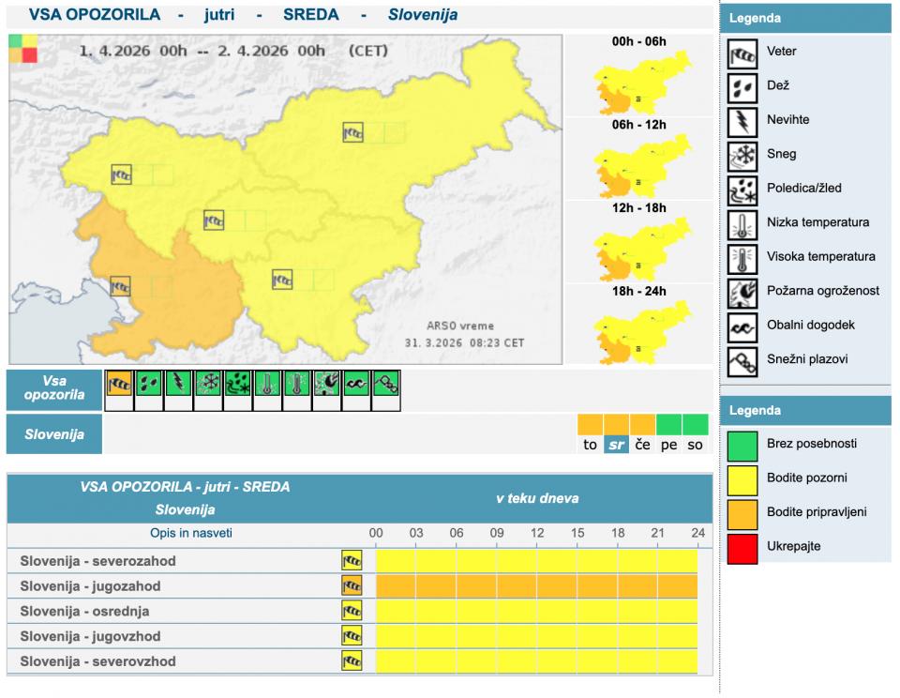This screenshot has width=900, height=698.
Task: Click the orange 'Bodite pripravljeni' legend swatch
Action: point(742,511)
